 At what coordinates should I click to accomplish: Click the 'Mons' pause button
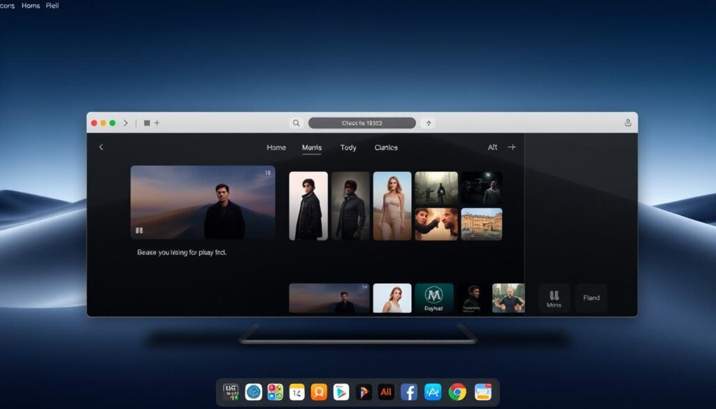[554, 298]
